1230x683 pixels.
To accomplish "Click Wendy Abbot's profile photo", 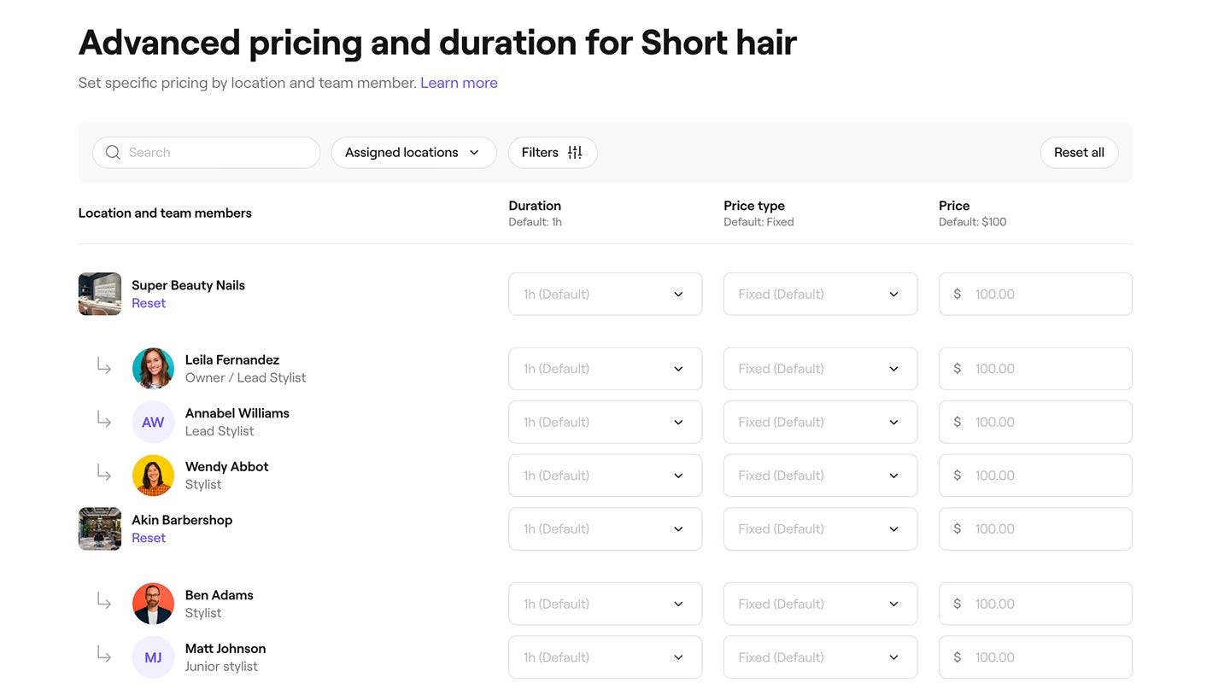I will pyautogui.click(x=153, y=476).
